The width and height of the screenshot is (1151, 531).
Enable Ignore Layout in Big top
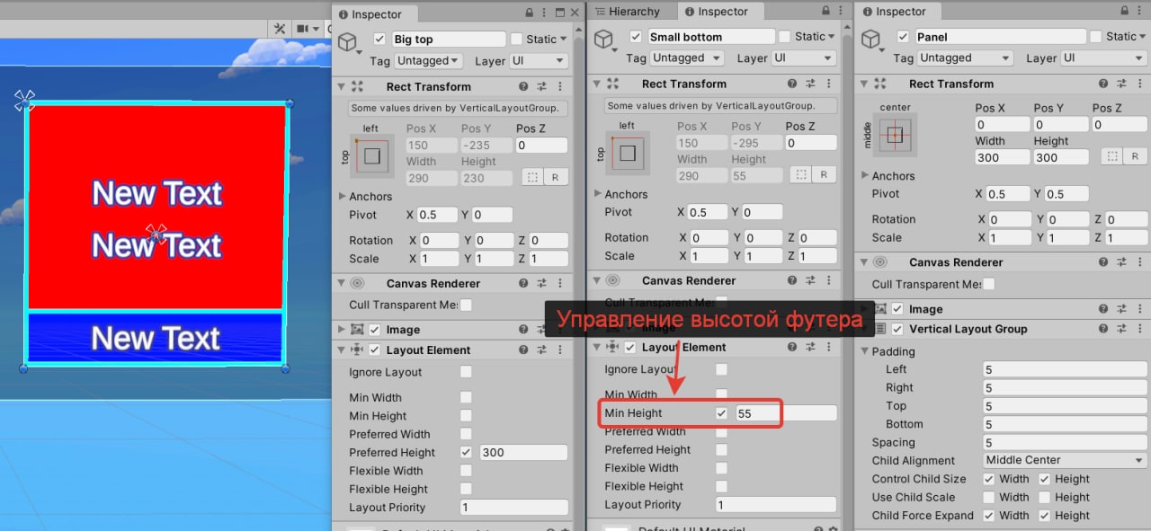466,372
